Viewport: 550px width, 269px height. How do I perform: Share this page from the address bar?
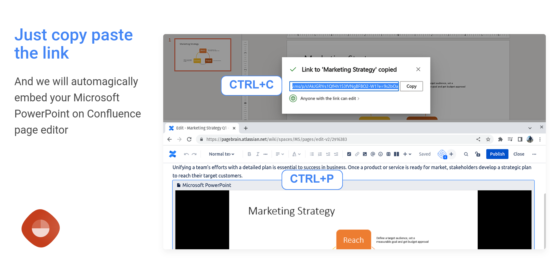point(478,139)
